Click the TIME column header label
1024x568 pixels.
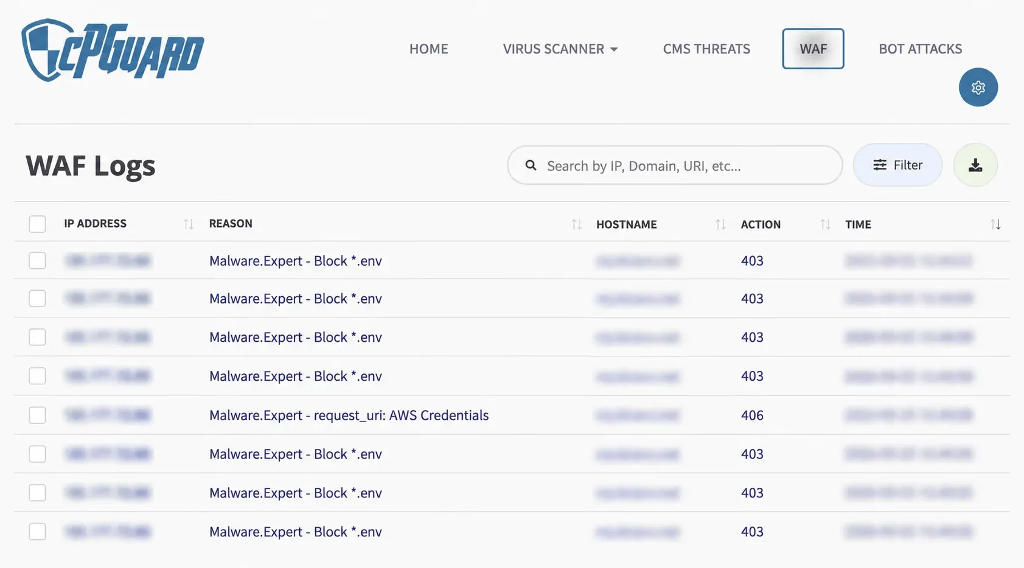tap(858, 224)
